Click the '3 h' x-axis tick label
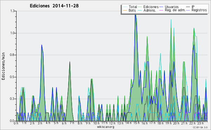Image resolution: width=211 pixels, height=130 pixels. pyautogui.click(x=40, y=123)
